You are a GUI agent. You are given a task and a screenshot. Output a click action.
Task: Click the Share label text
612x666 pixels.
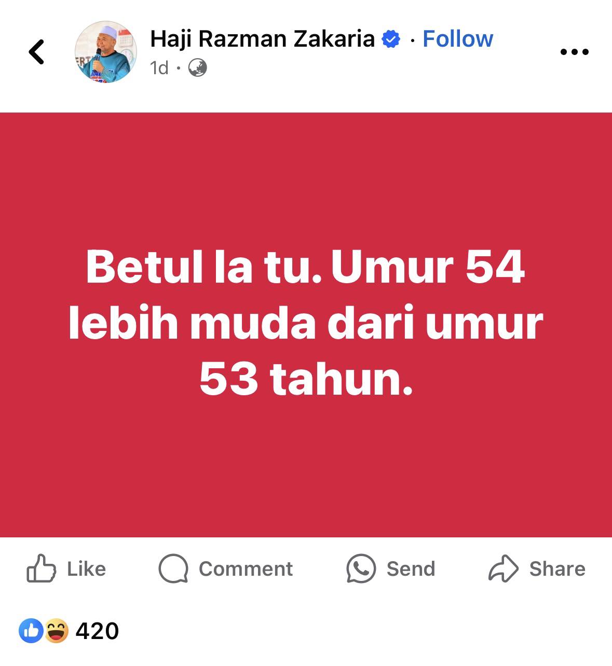point(557,569)
